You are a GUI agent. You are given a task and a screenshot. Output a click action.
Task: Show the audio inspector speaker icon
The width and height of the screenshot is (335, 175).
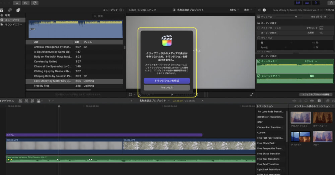coord(259,10)
